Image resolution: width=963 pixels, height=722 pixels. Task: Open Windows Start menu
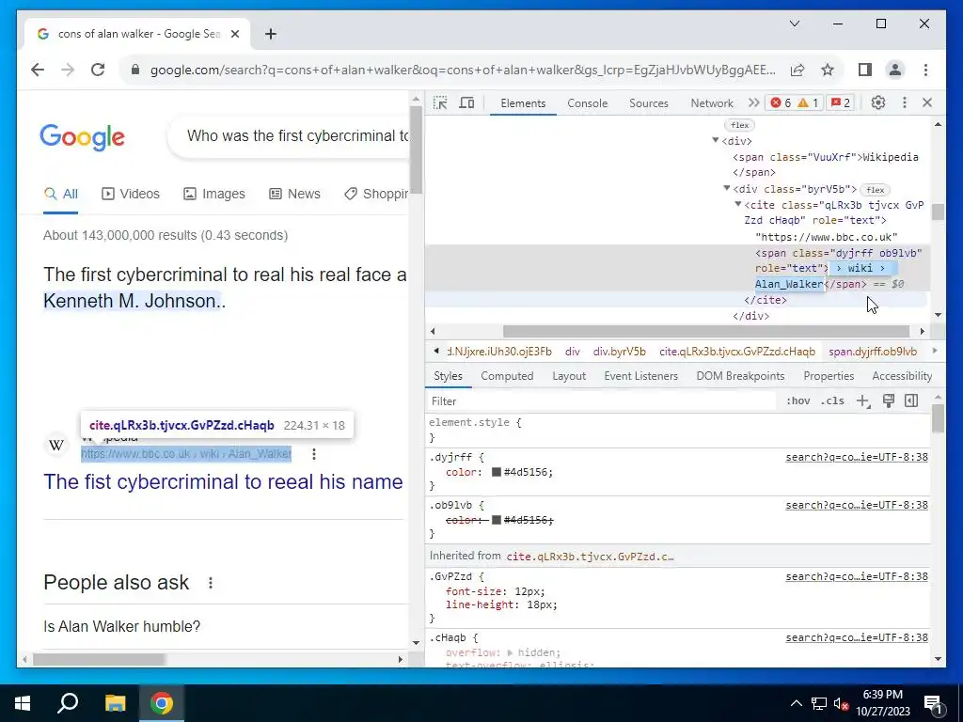point(23,703)
